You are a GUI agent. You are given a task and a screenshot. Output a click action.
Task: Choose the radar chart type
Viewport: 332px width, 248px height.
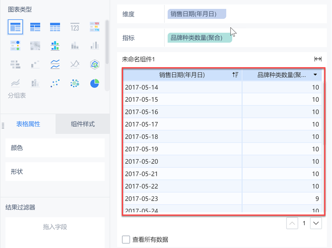95,64
